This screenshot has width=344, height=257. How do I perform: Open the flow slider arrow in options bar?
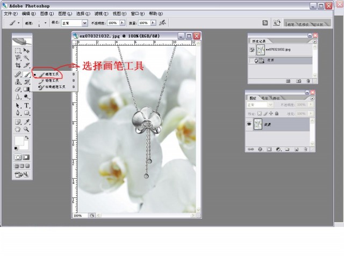(x=153, y=23)
